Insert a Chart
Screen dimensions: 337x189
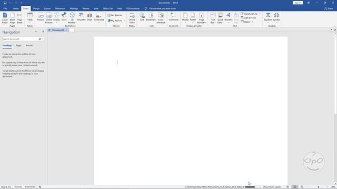pyautogui.click(x=90, y=17)
